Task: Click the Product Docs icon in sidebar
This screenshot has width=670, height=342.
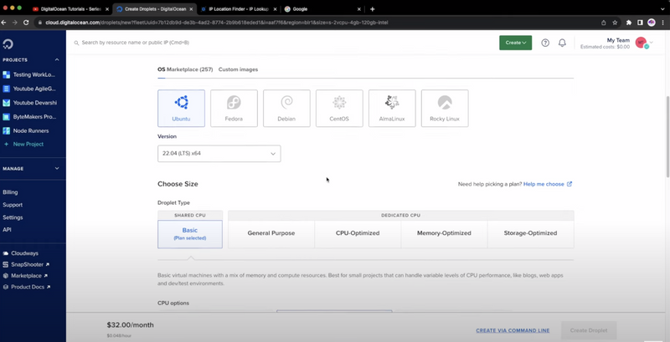Action: click(x=6, y=287)
